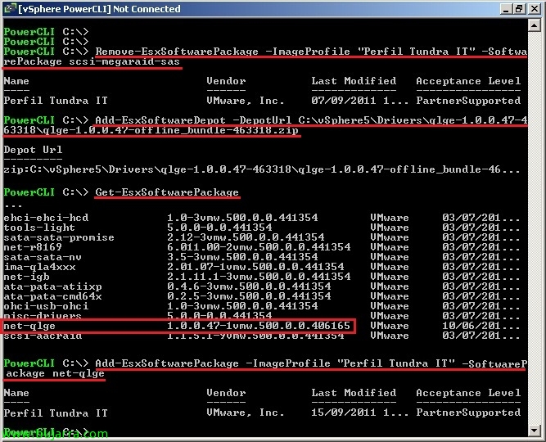The image size is (546, 442).
Task: Close the vSphere PowerCLI window
Action: [535, 9]
